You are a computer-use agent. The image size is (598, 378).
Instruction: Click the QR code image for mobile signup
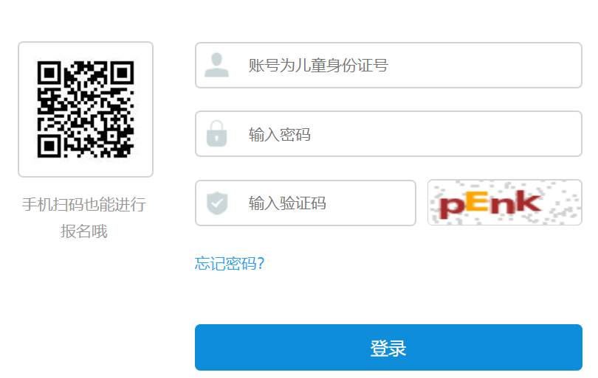(86, 109)
